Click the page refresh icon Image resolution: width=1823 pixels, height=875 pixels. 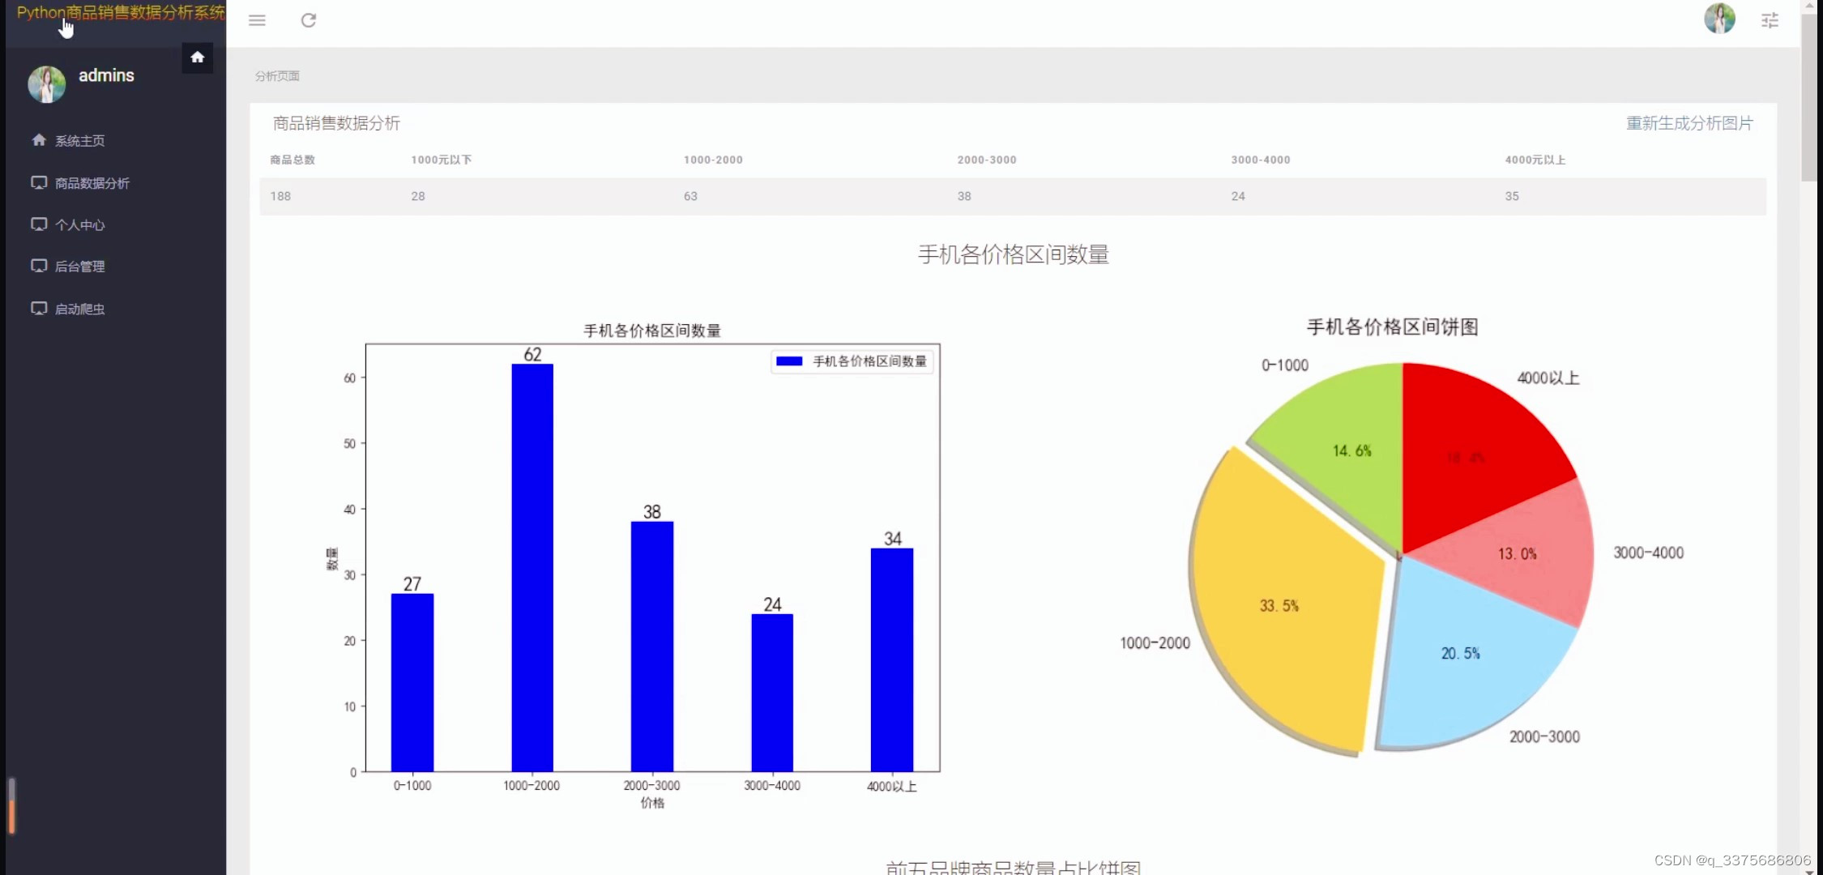click(x=309, y=20)
